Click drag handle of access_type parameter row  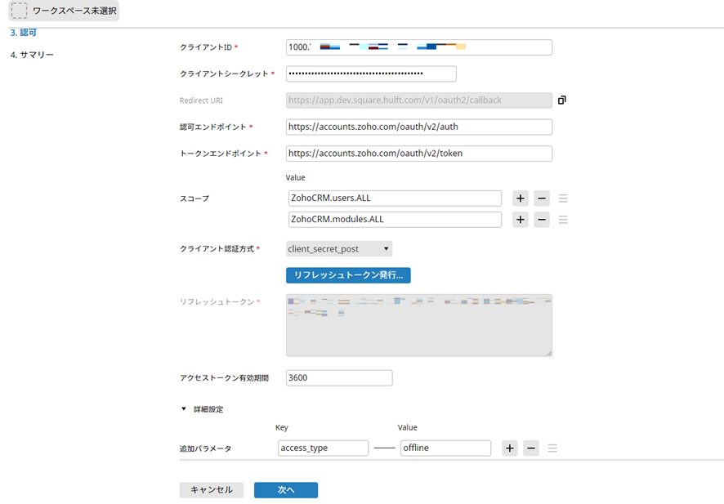[553, 448]
